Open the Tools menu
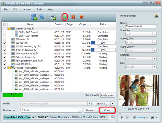Viewport: 162px width, 123px height. pos(39,9)
